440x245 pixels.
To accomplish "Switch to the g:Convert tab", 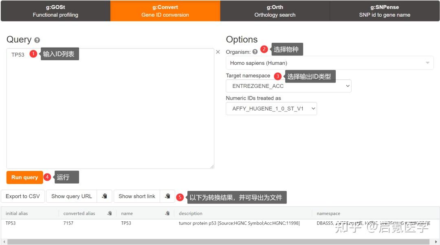I will tap(165, 10).
